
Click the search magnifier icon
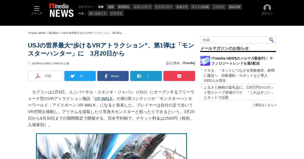coord(272,40)
